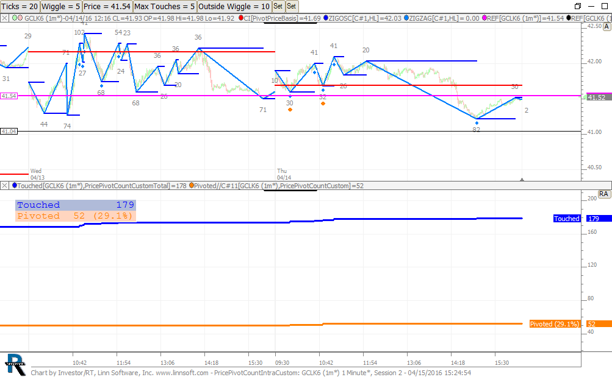
Task: Click the blue ZIGOSC legend marker
Action: (326, 18)
